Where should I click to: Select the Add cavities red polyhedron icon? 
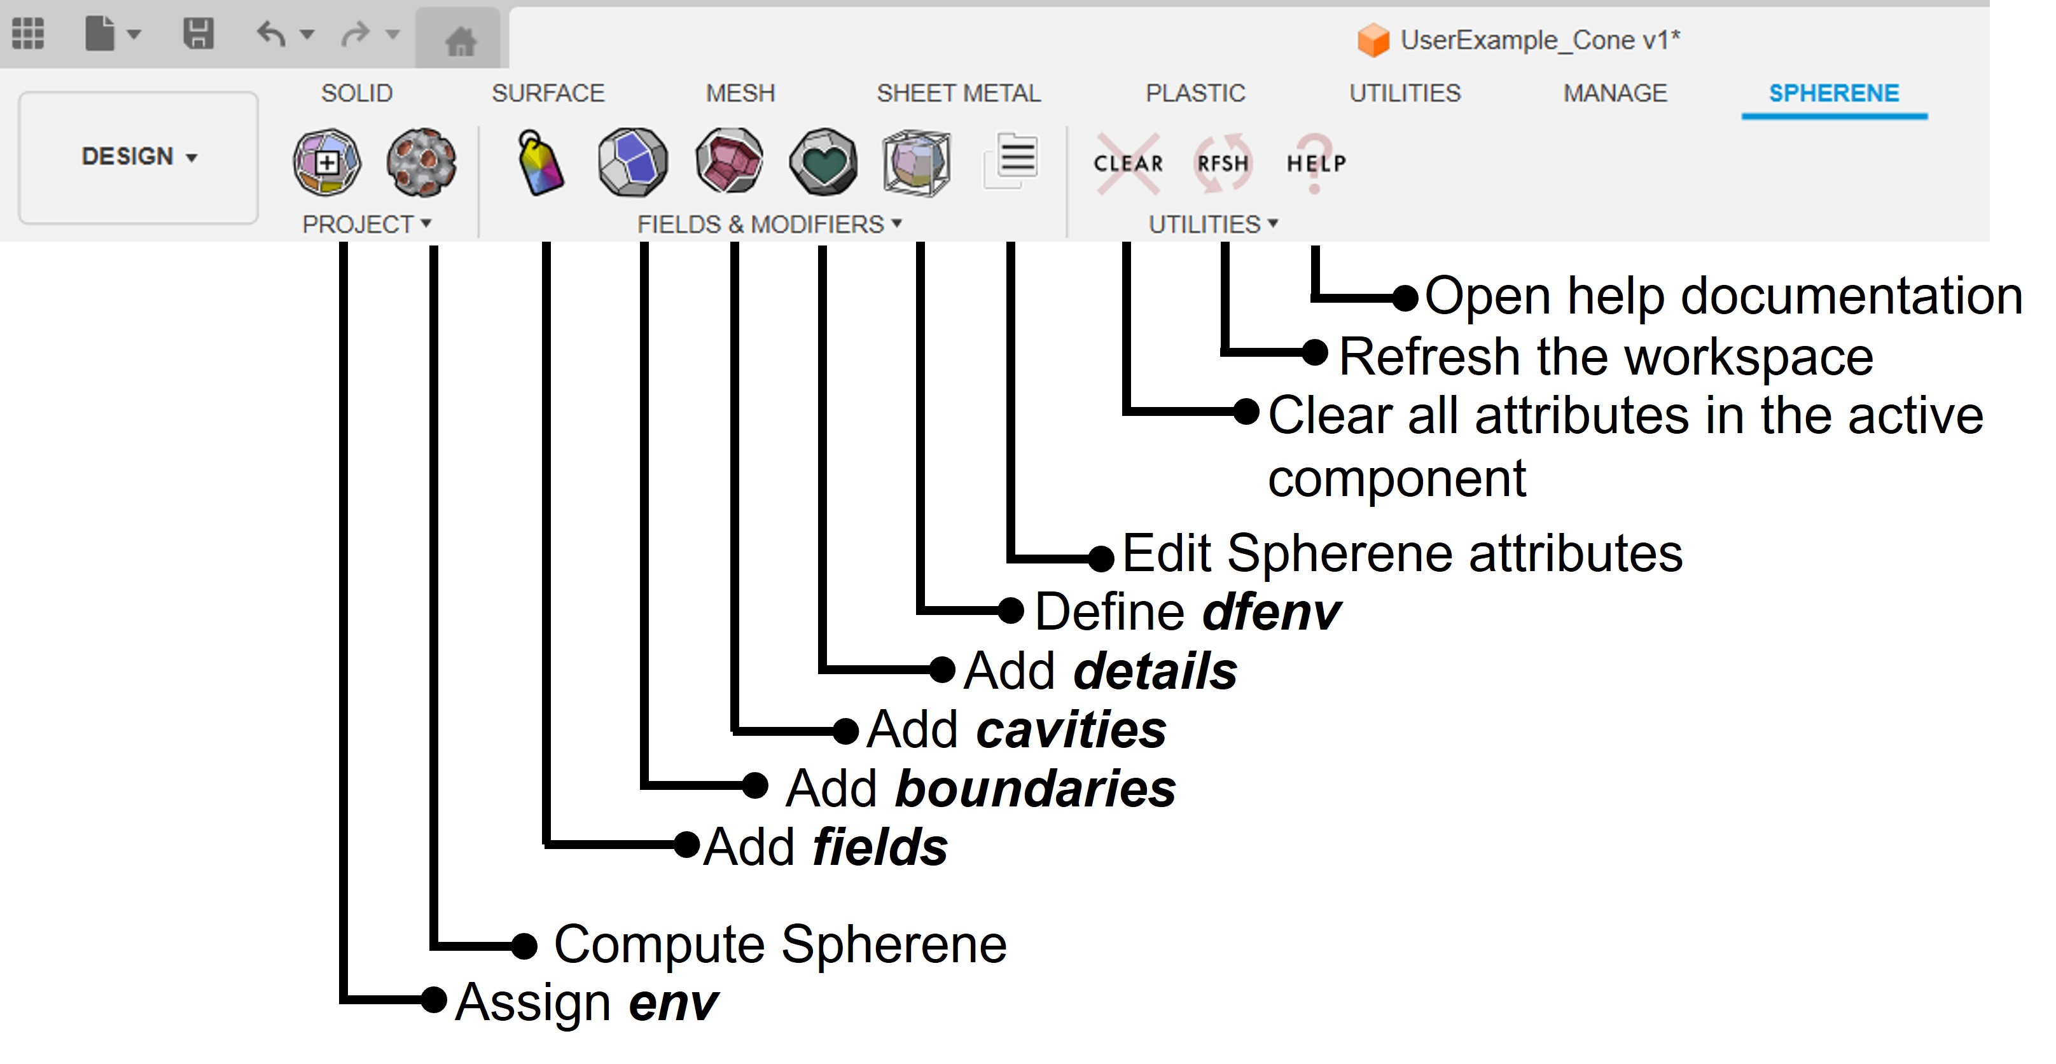[729, 163]
